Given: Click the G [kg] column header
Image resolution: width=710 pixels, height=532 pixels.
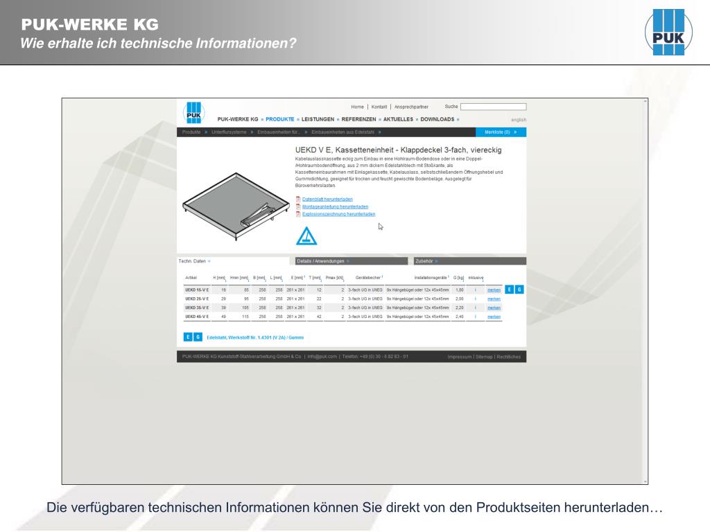Looking at the screenshot, I should 459,278.
